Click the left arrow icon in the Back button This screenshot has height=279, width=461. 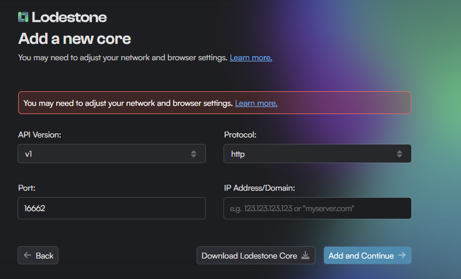(x=27, y=255)
